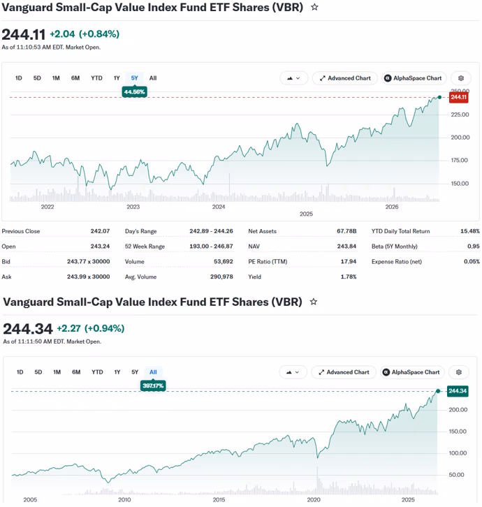Click the Volume value 53,692
482x507 pixels.
pyautogui.click(x=224, y=261)
